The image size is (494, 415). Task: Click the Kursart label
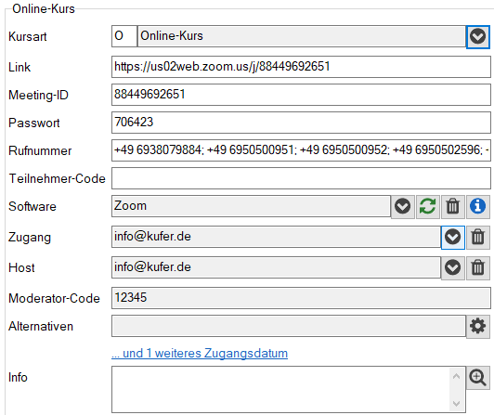28,36
